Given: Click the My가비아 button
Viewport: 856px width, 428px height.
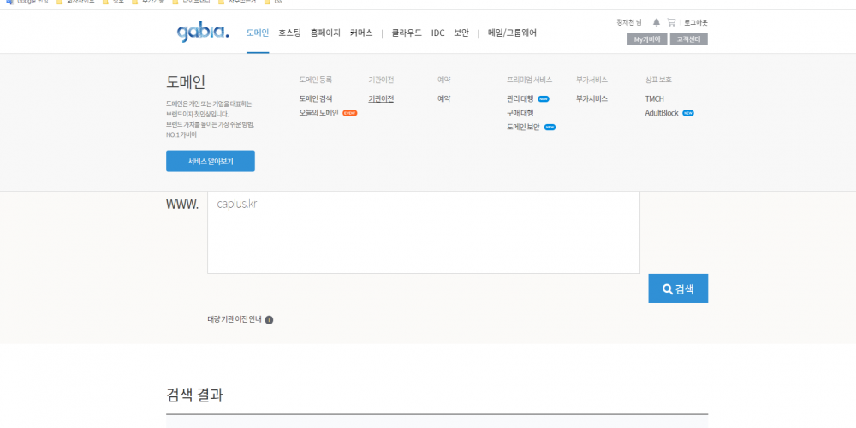Looking at the screenshot, I should point(647,39).
